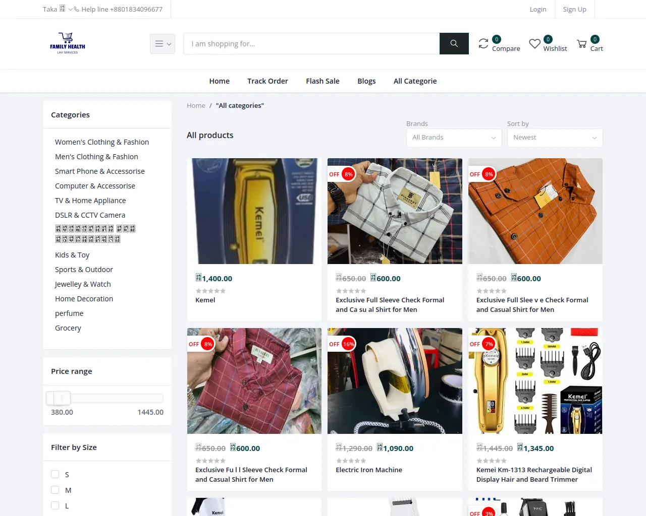646x516 pixels.
Task: Click the Kemei Km-1313 Rechargeable Trimmer title
Action: [534, 475]
